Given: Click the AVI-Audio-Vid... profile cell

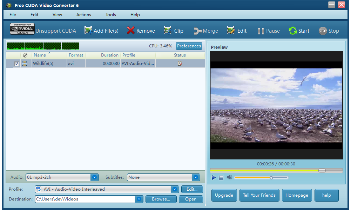Looking at the screenshot, I should (138, 64).
